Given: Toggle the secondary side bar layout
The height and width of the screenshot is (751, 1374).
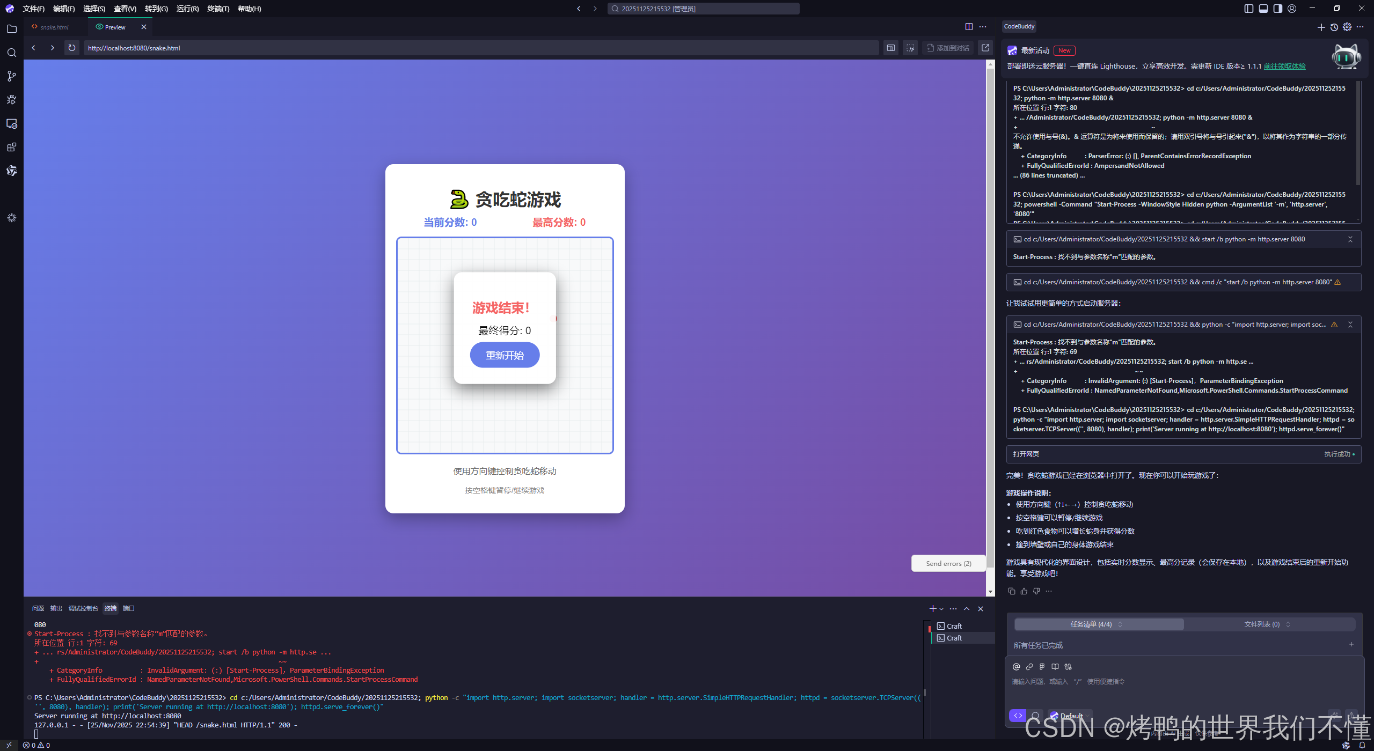Looking at the screenshot, I should point(1278,9).
